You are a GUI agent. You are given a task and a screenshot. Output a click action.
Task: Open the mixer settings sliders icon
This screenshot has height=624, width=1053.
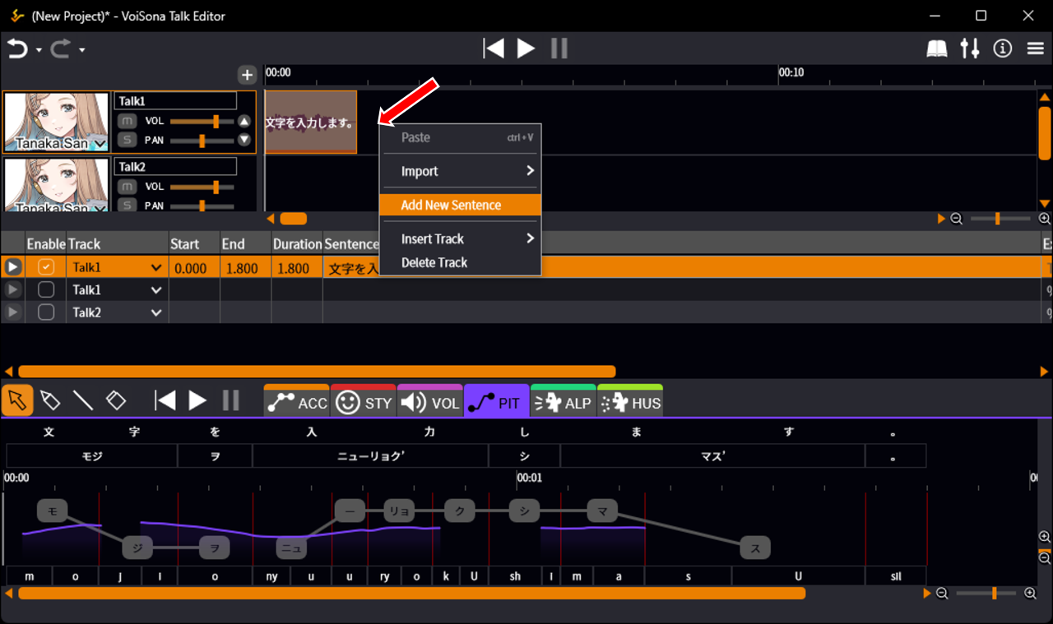pos(970,49)
